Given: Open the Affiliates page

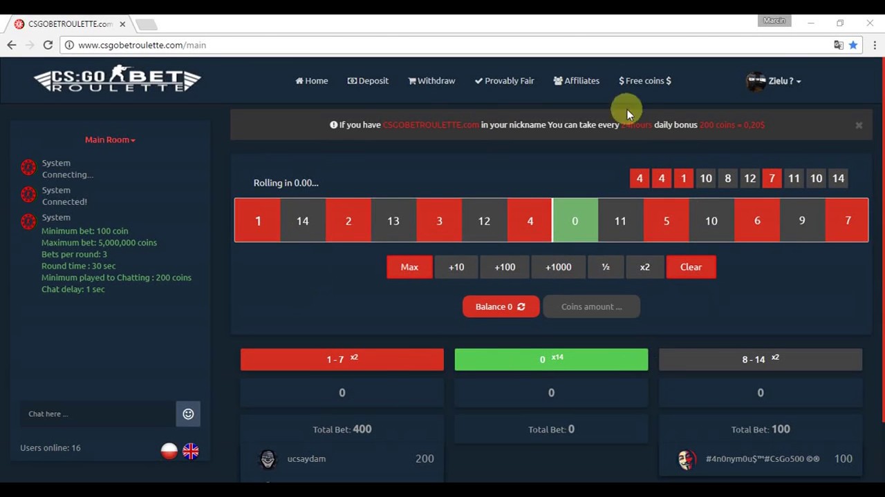Looking at the screenshot, I should [577, 81].
